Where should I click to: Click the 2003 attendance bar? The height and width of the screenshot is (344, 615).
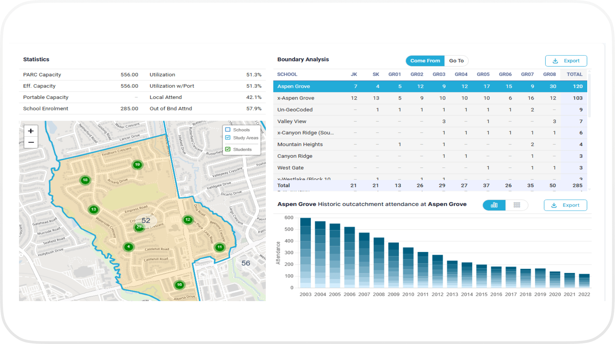[x=305, y=253]
